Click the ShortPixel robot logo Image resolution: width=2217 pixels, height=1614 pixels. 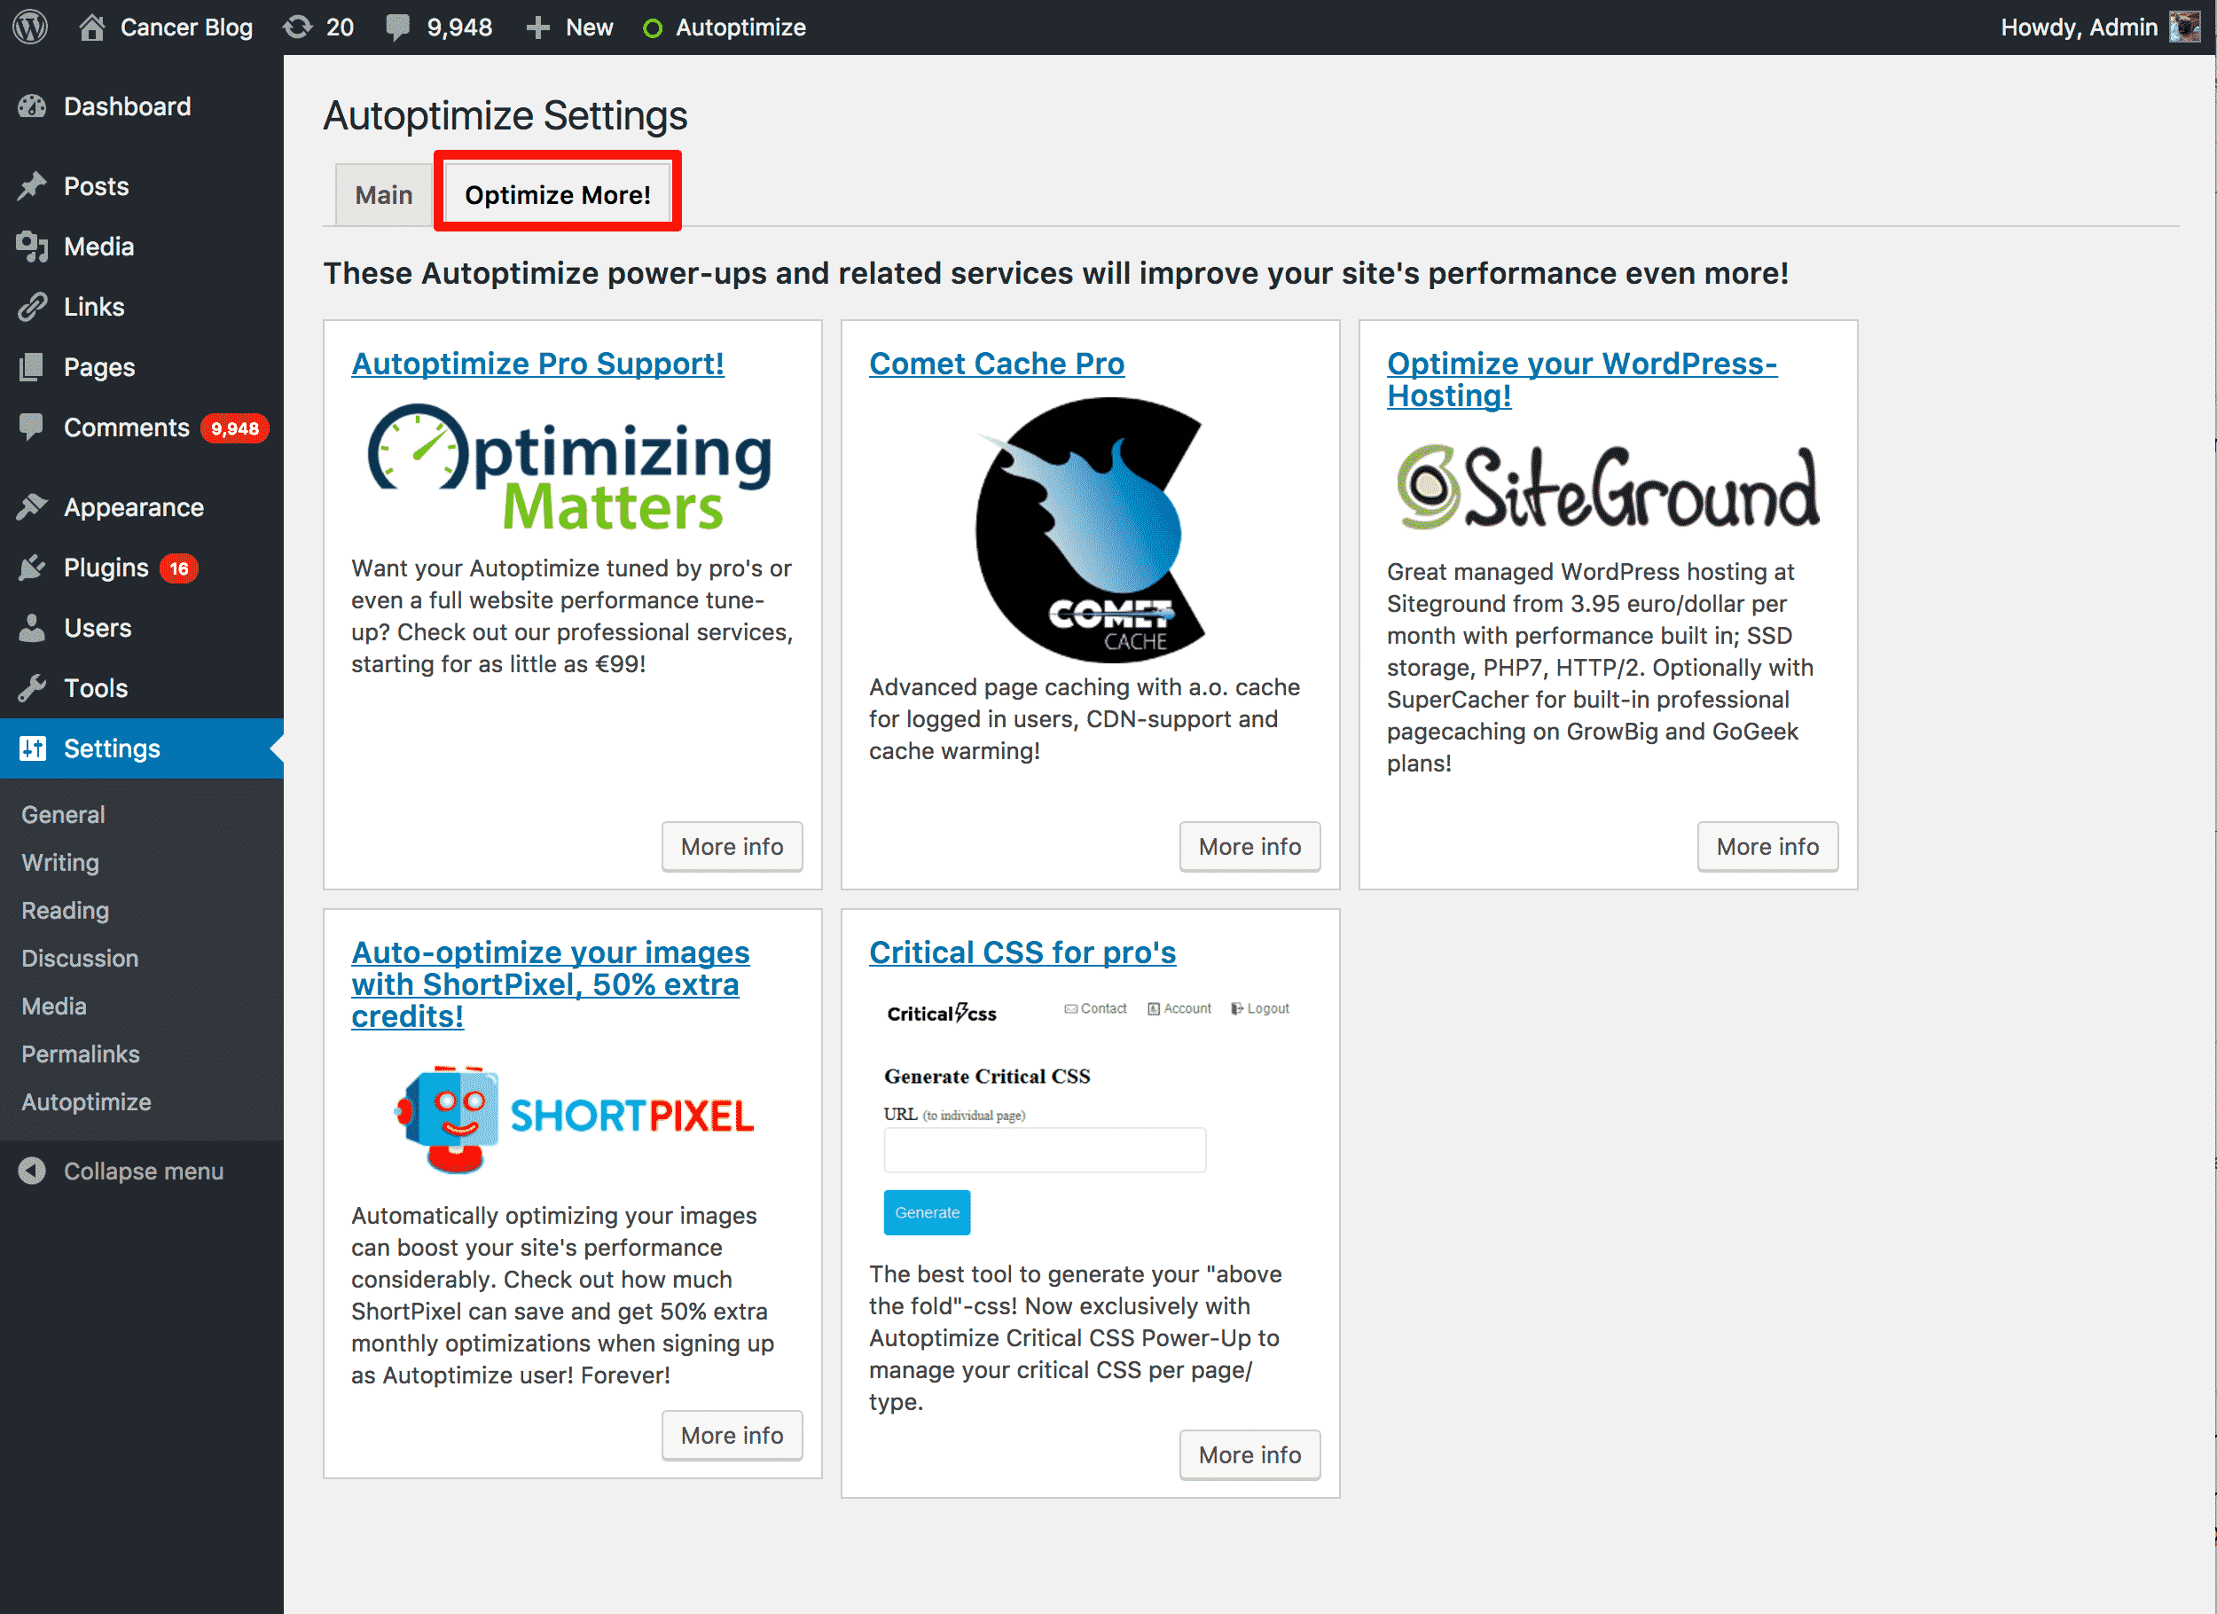[x=573, y=1118]
